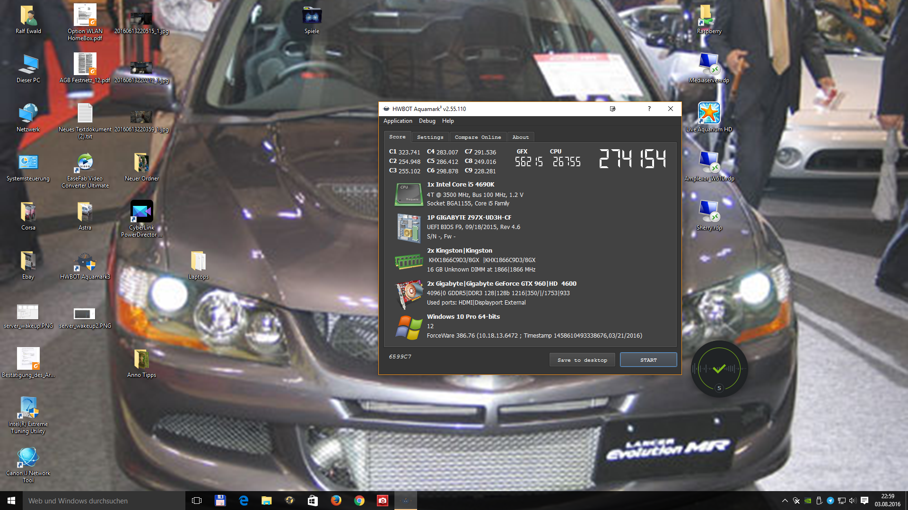
Task: Open Google Chrome from taskbar
Action: 359,501
